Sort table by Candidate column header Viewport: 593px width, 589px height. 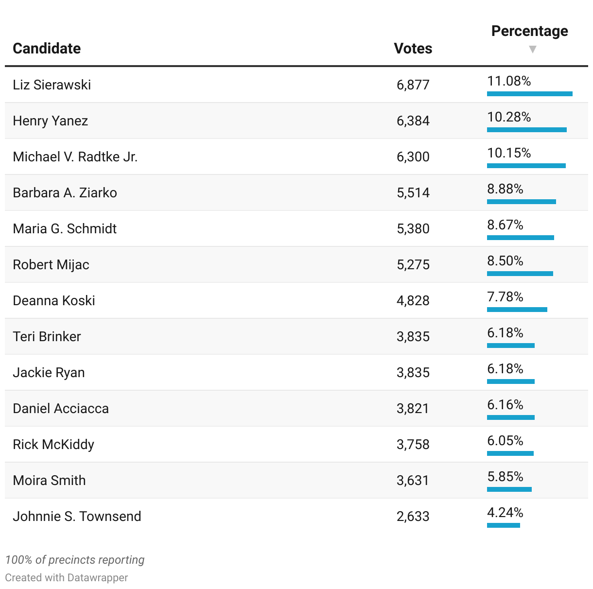pos(47,48)
